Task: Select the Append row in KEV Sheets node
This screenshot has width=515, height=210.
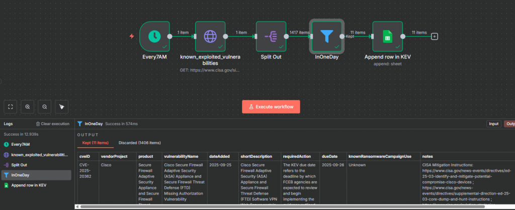Action: [388, 36]
